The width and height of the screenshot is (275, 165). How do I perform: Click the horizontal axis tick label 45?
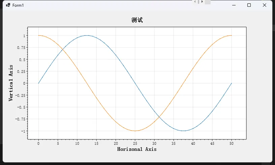click(212, 143)
